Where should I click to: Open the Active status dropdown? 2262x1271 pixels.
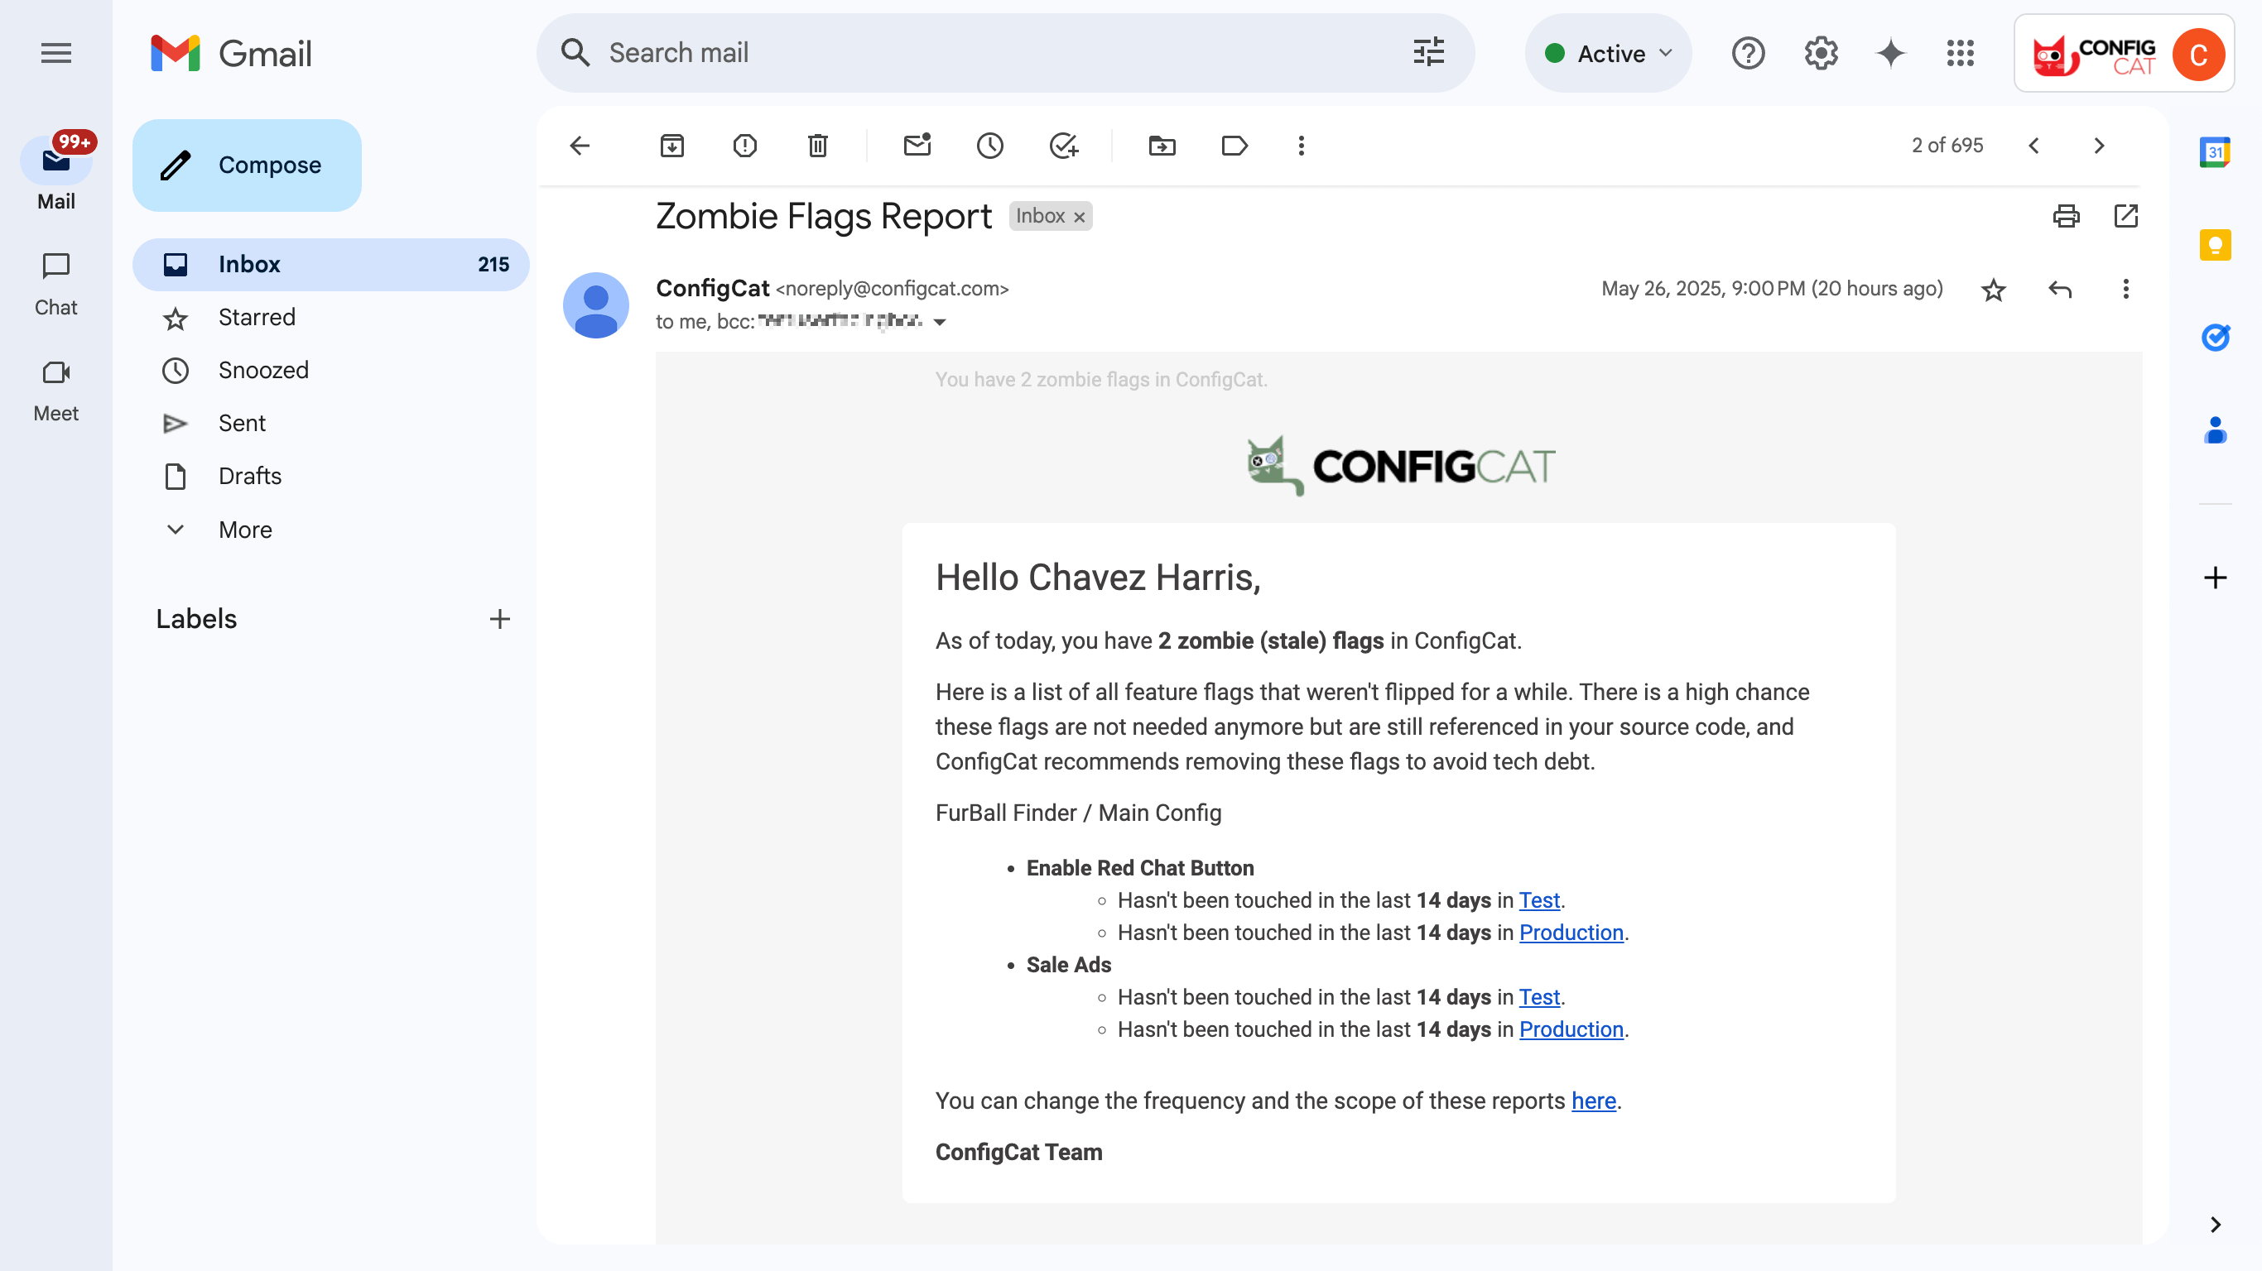(1608, 53)
